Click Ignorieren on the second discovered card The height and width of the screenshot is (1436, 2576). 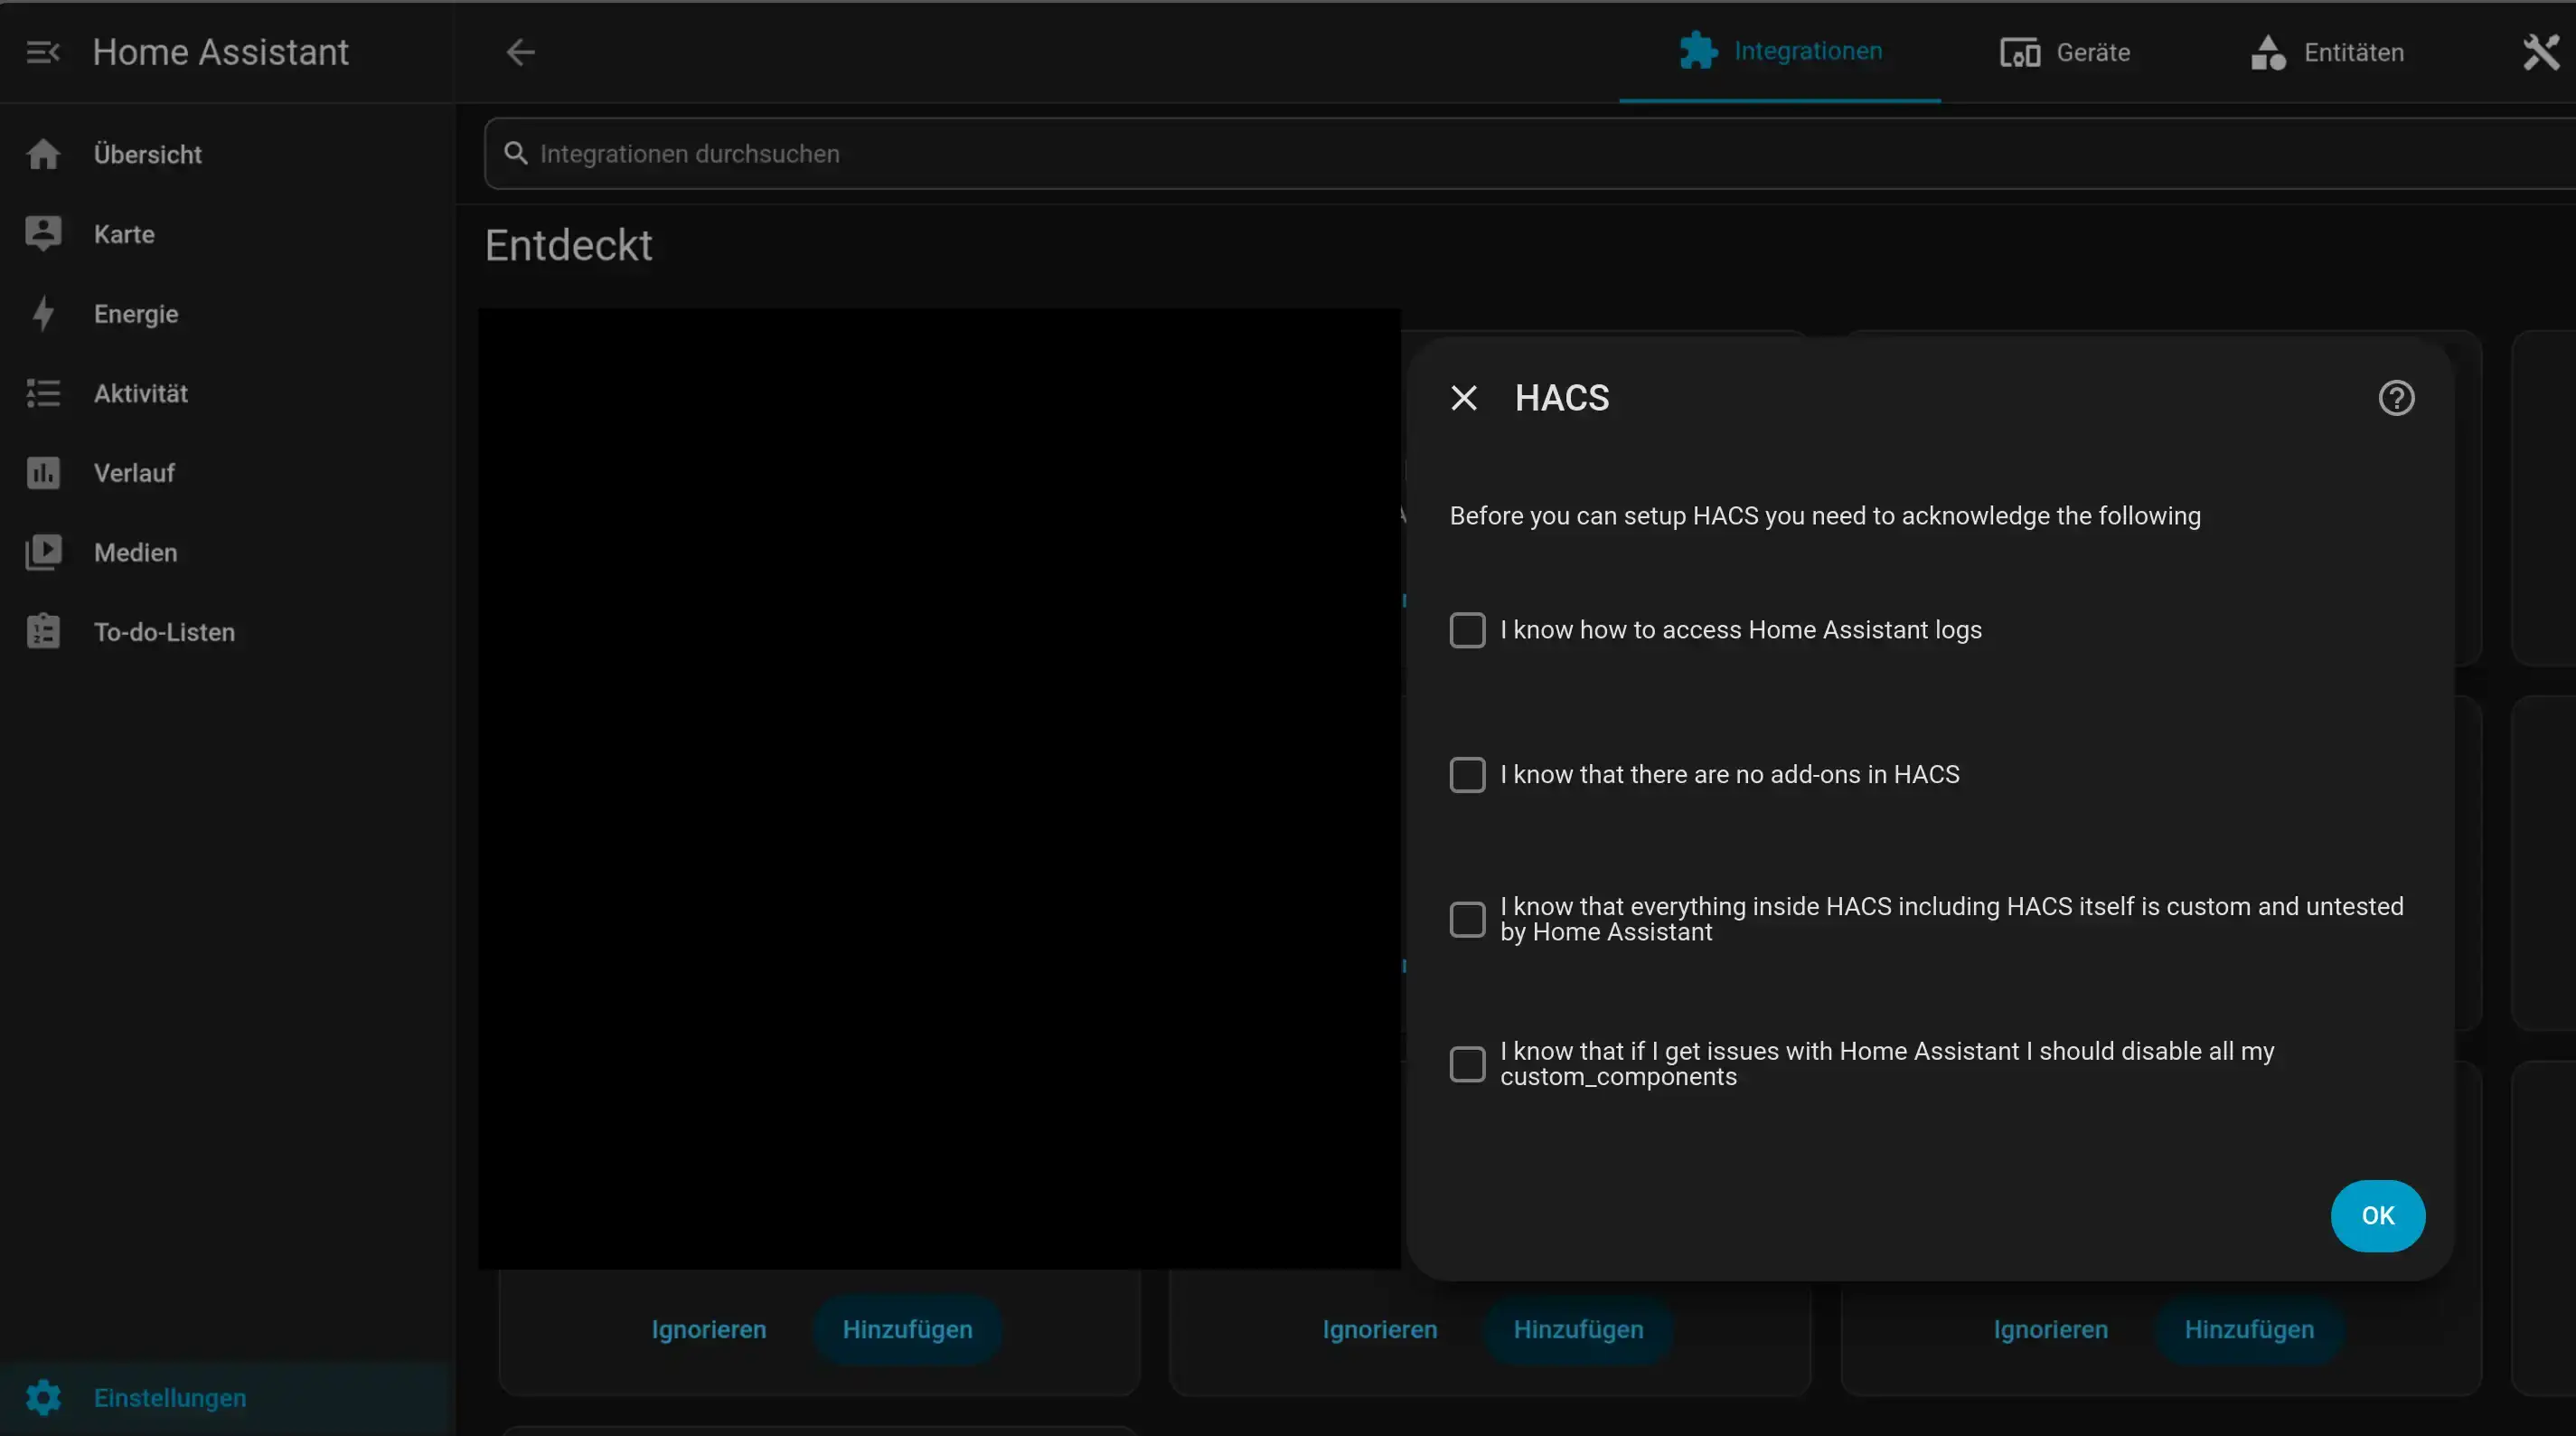tap(1380, 1330)
